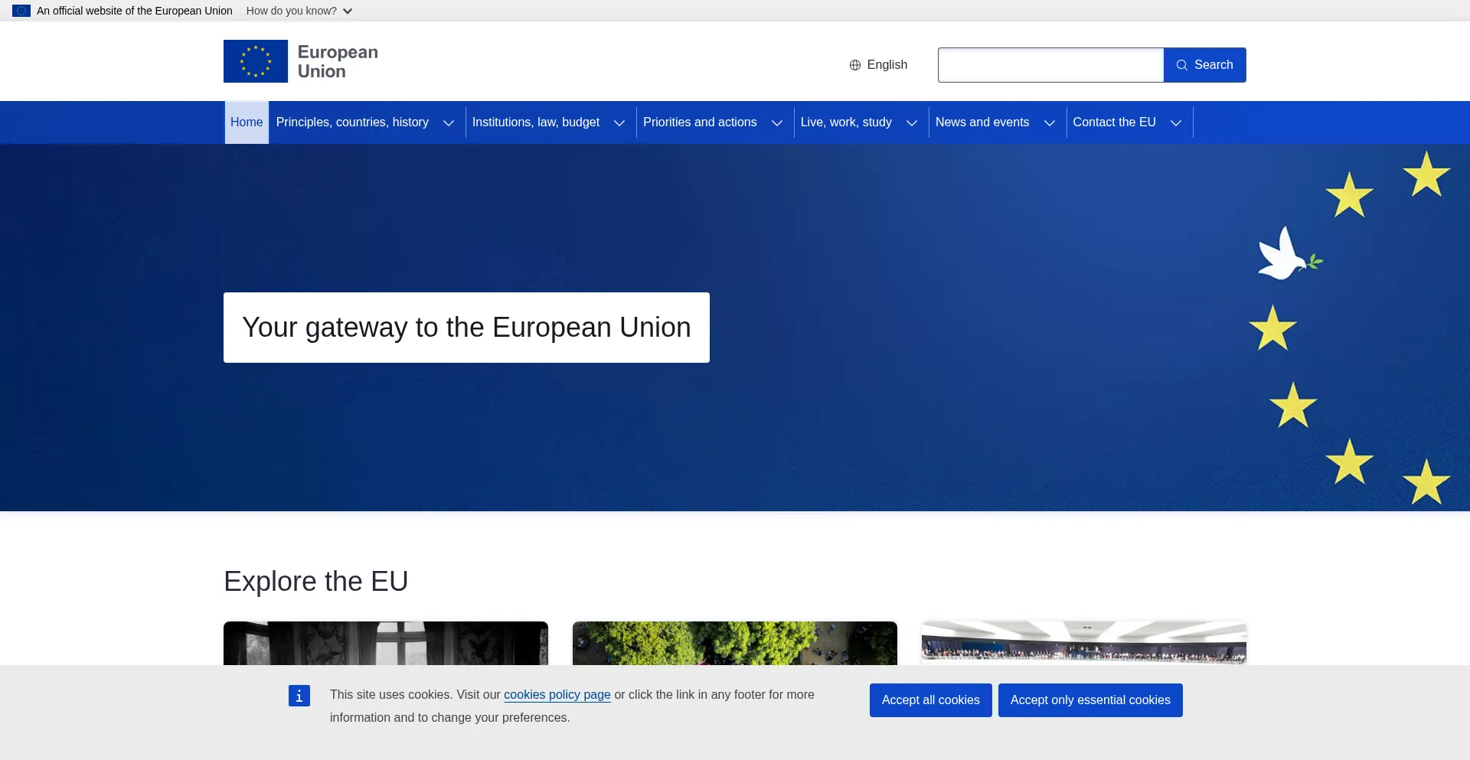The width and height of the screenshot is (1470, 760).
Task: Expand 'How do you know?' disclosure
Action: click(299, 11)
